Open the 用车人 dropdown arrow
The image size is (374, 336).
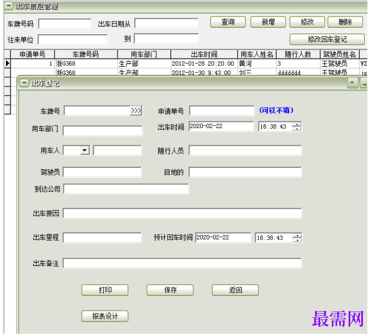(x=85, y=150)
